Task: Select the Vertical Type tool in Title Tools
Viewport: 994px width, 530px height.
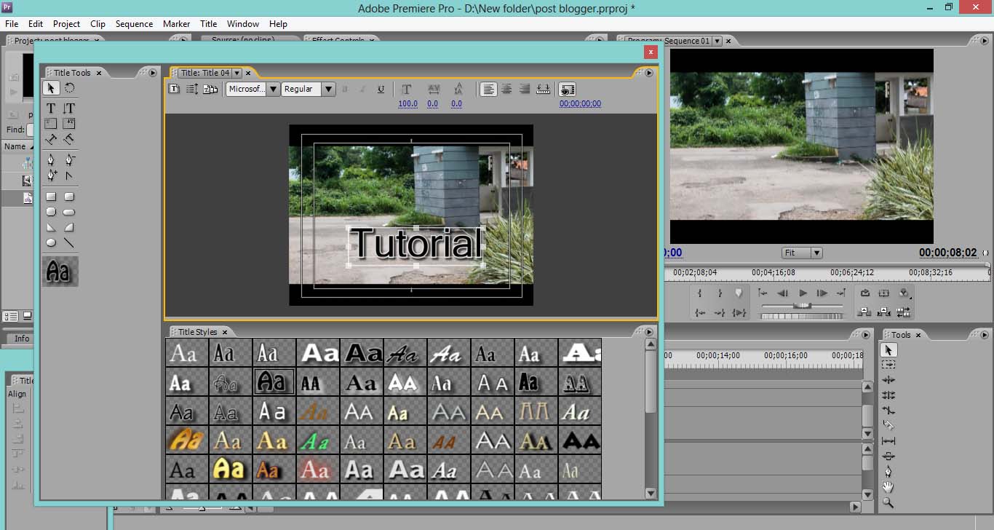Action: pyautogui.click(x=69, y=107)
